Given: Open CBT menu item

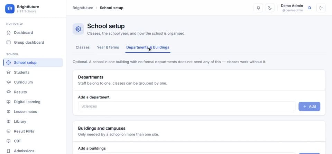Looking at the screenshot, I should [33, 141].
